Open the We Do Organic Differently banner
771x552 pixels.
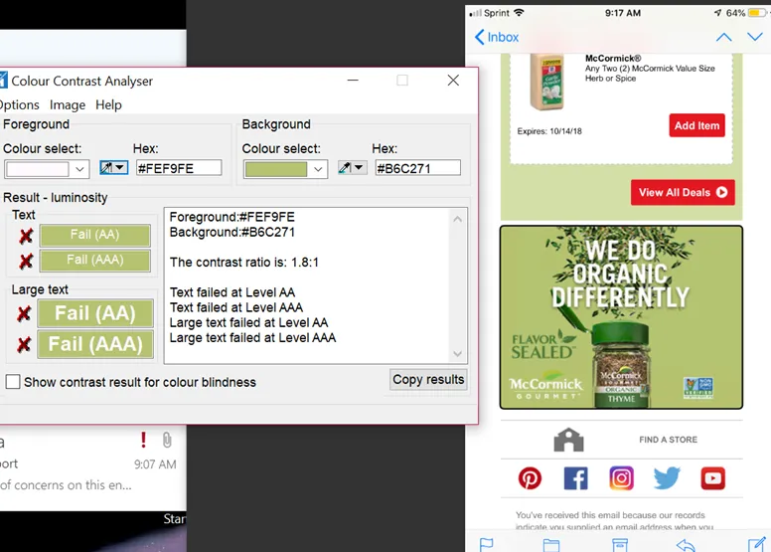pos(621,317)
